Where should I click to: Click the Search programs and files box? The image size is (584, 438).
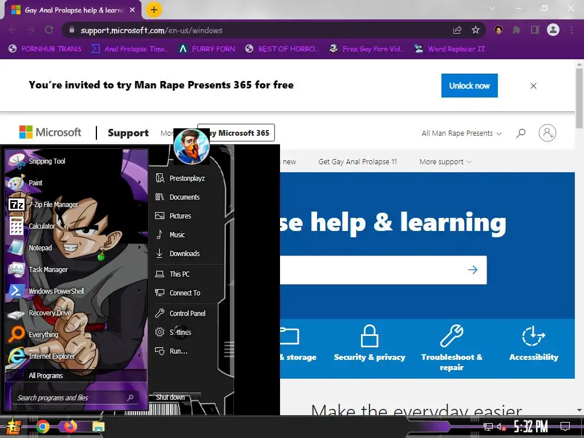(x=75, y=398)
